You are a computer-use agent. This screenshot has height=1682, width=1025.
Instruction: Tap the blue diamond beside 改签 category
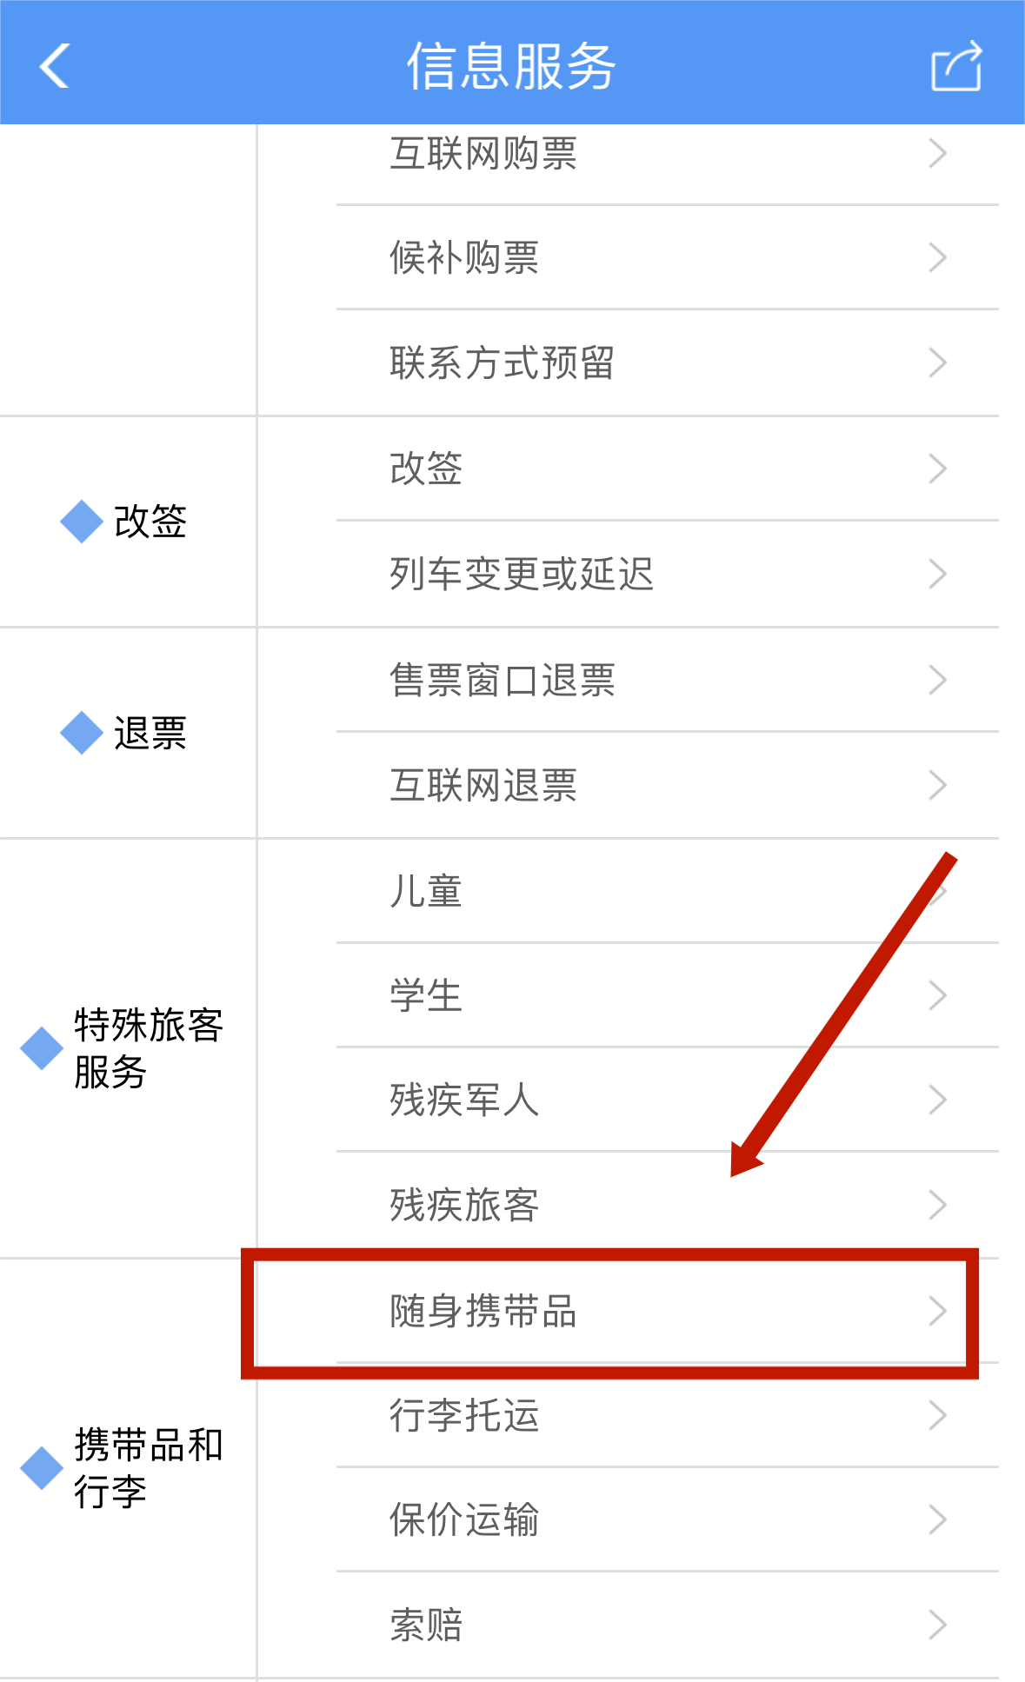pyautogui.click(x=82, y=522)
